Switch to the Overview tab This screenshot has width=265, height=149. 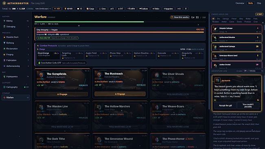(x=240, y=3)
